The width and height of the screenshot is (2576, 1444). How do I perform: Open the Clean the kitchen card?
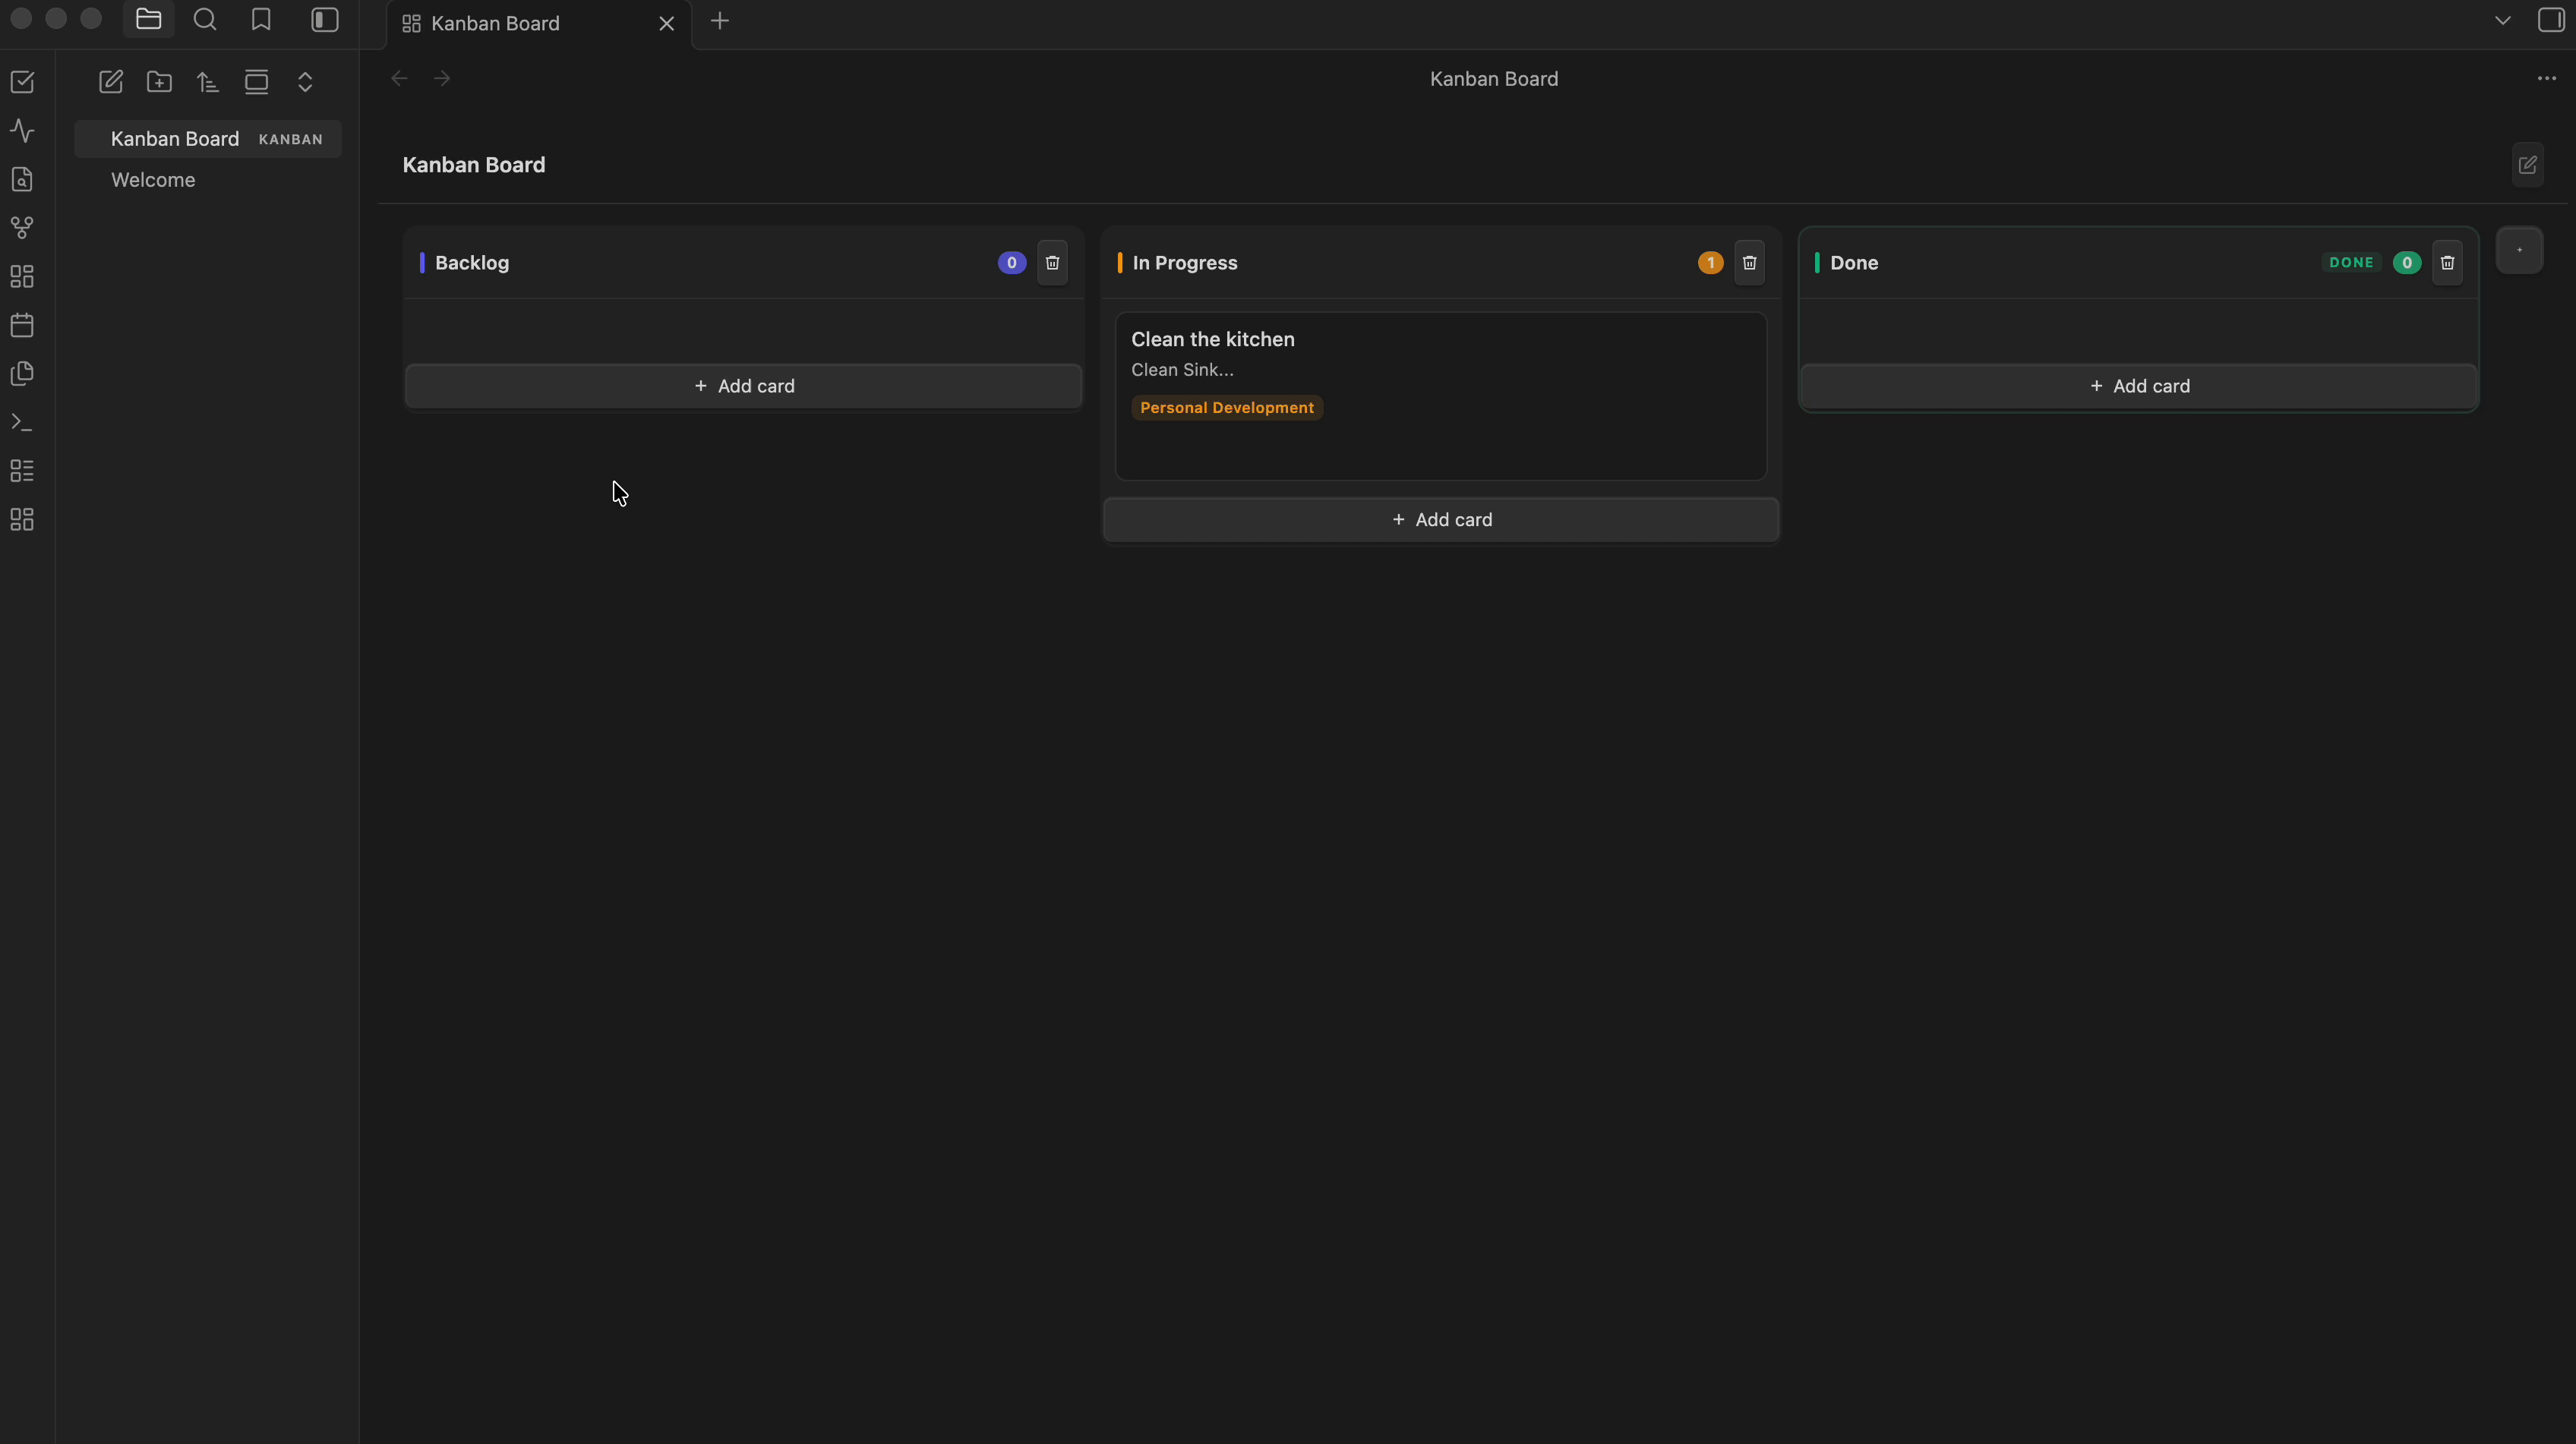click(x=1441, y=396)
